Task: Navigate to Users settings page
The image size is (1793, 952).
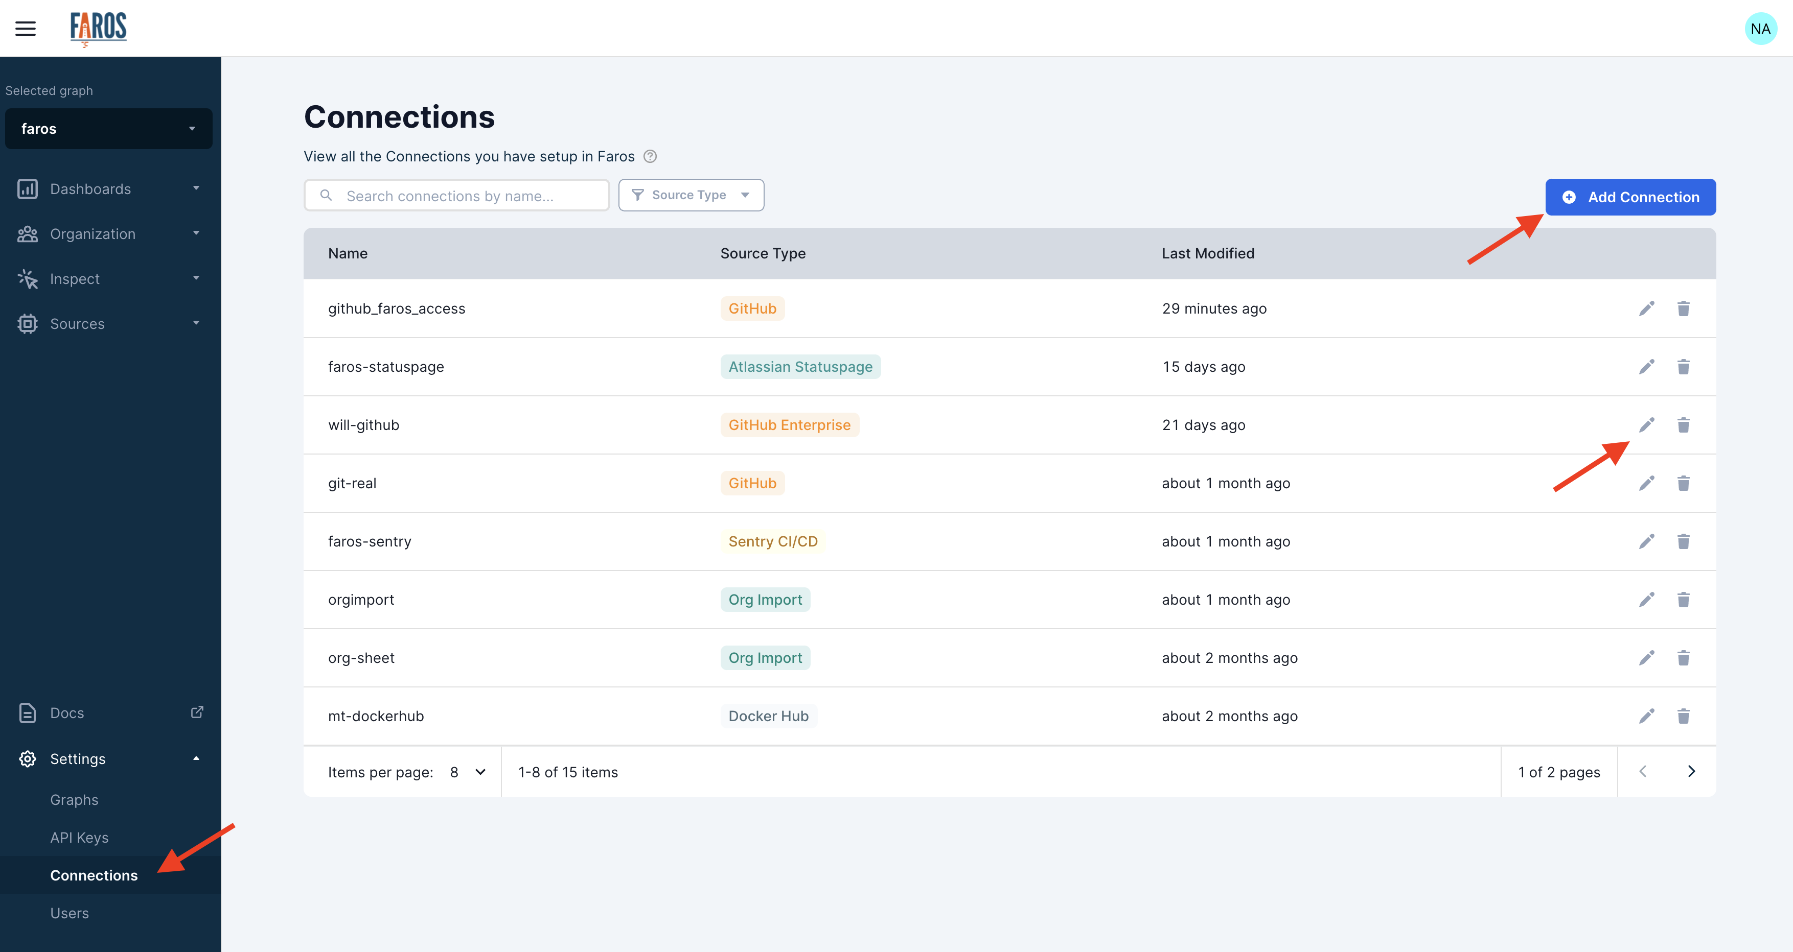Action: pos(70,914)
